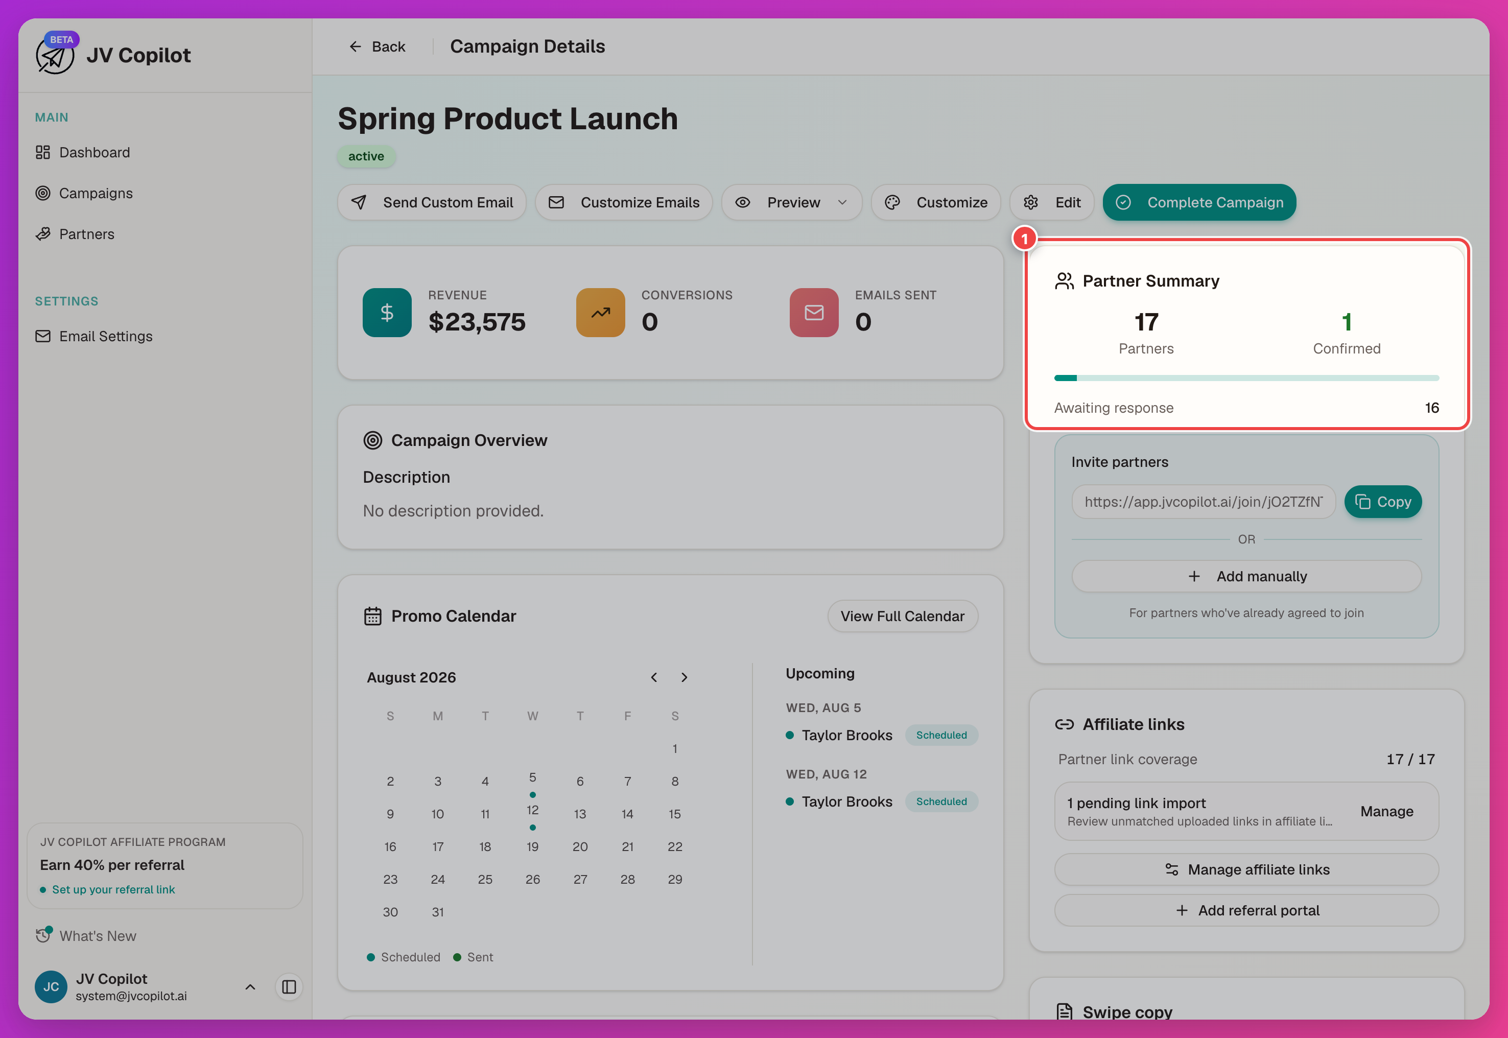Click the Swipe copy document icon
The height and width of the screenshot is (1038, 1508).
[x=1064, y=1012]
